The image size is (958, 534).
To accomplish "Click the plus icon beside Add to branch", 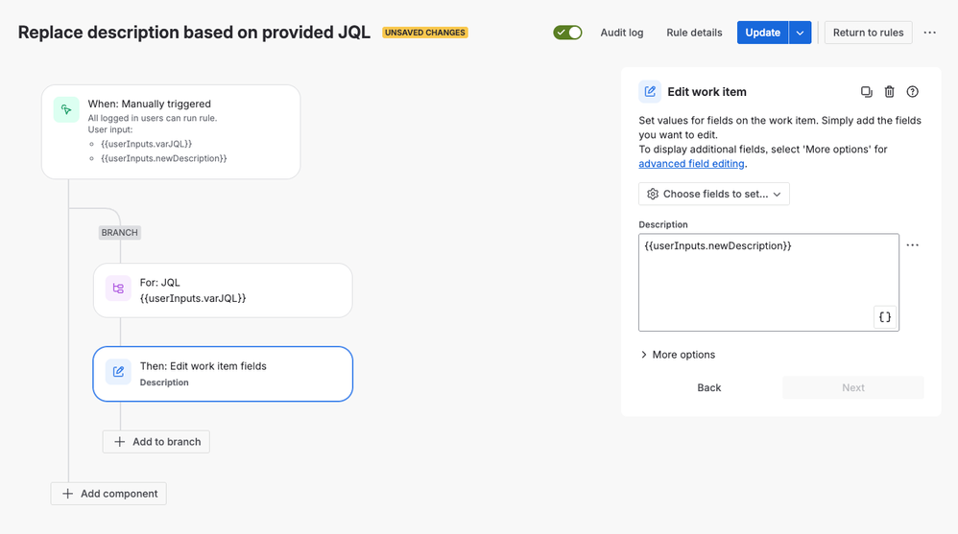I will click(x=120, y=441).
